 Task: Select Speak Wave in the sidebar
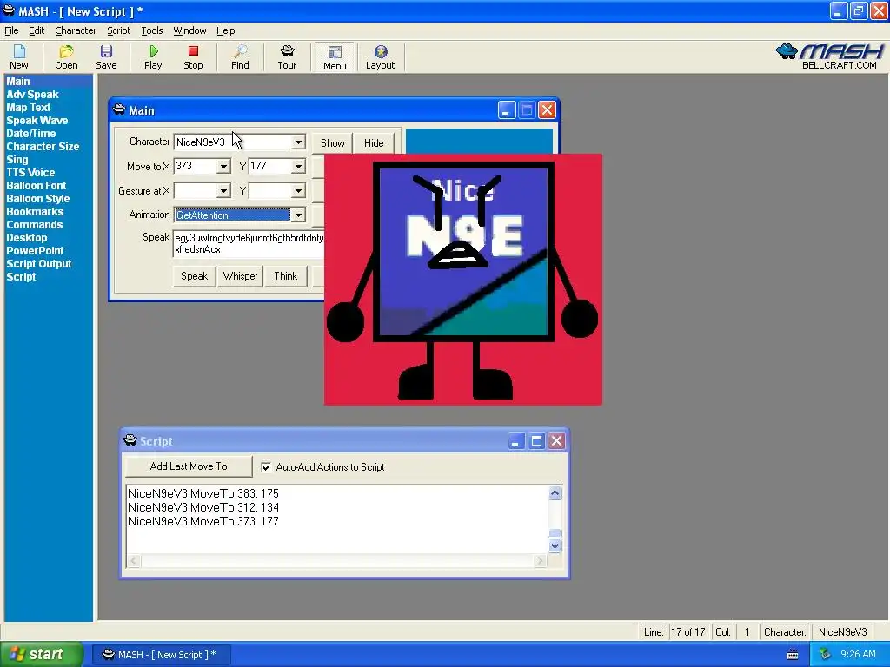coord(37,121)
